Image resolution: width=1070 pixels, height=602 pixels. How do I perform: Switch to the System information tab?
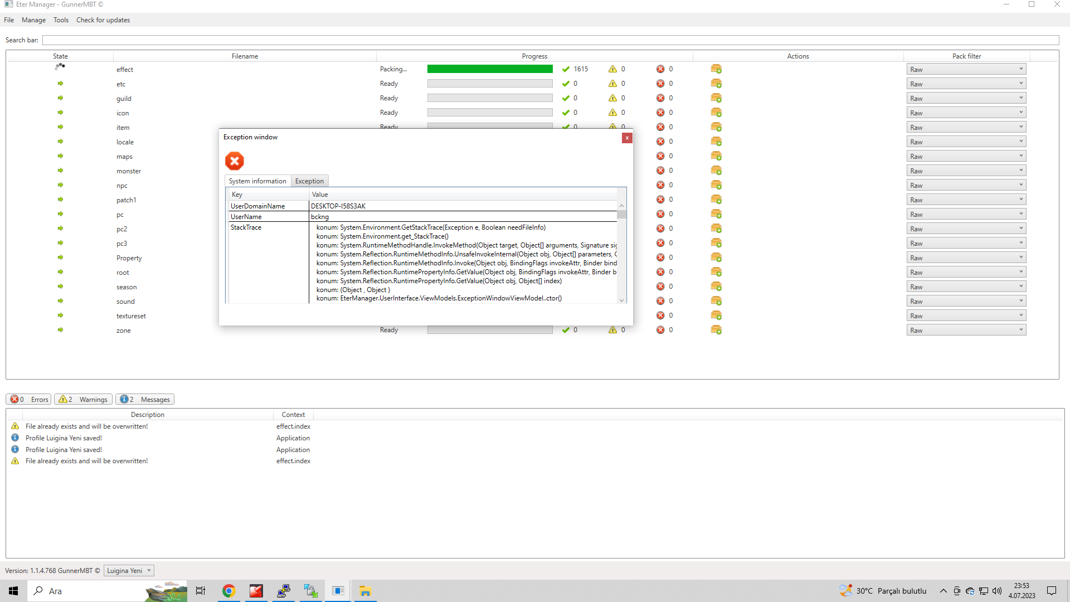click(257, 181)
